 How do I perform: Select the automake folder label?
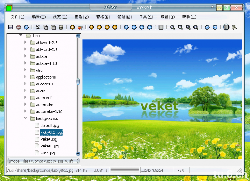44,105
